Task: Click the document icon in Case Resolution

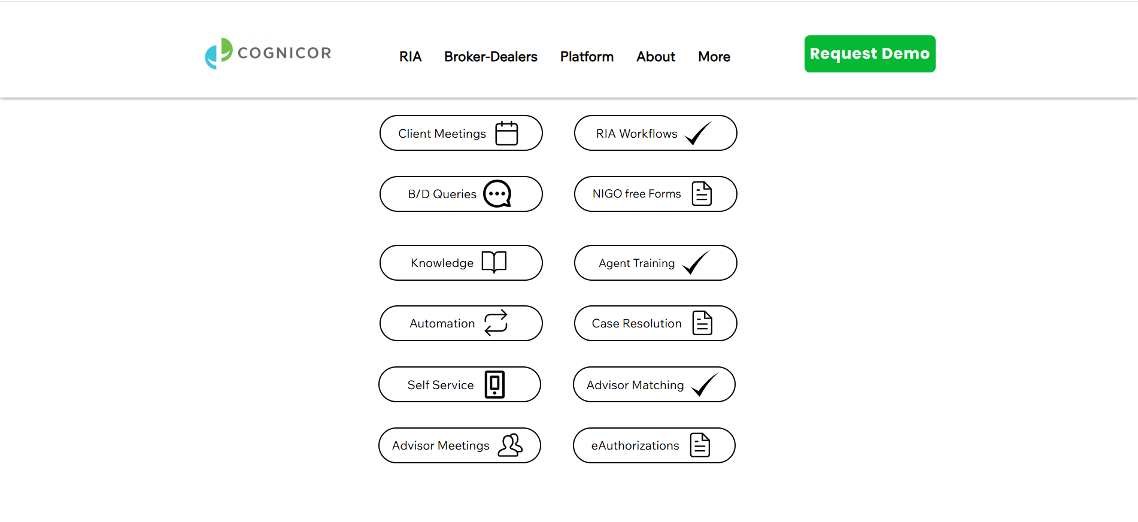Action: tap(702, 323)
